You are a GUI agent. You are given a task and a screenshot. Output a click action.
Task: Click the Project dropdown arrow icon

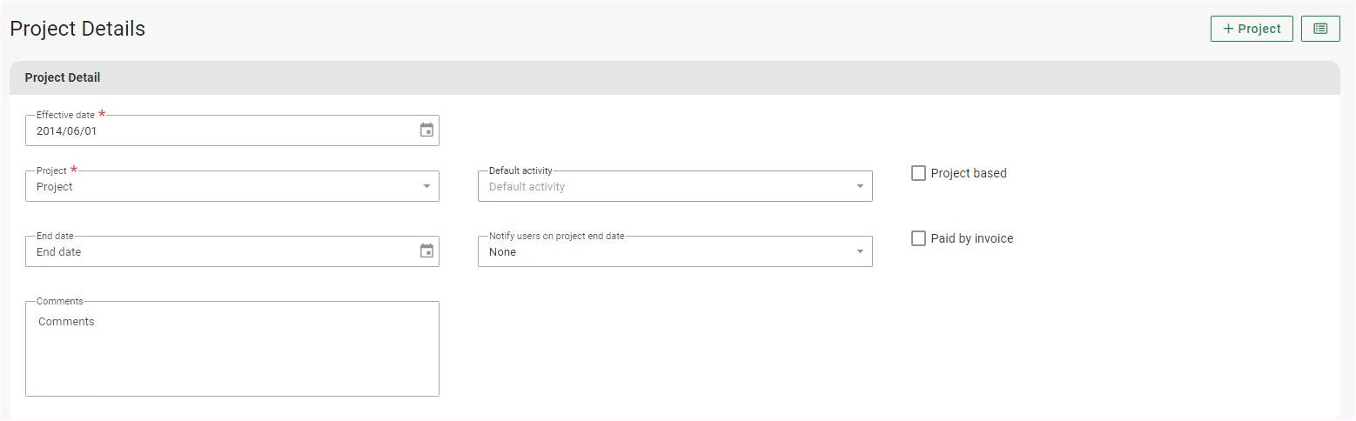(426, 186)
